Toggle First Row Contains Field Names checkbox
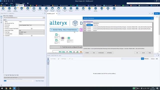 click(x=32, y=28)
